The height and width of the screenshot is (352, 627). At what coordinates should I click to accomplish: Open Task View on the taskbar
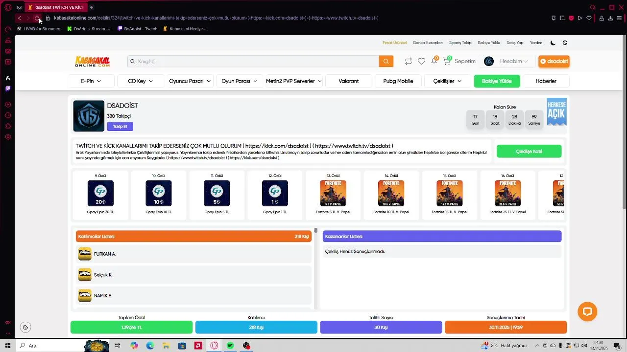[x=118, y=346]
